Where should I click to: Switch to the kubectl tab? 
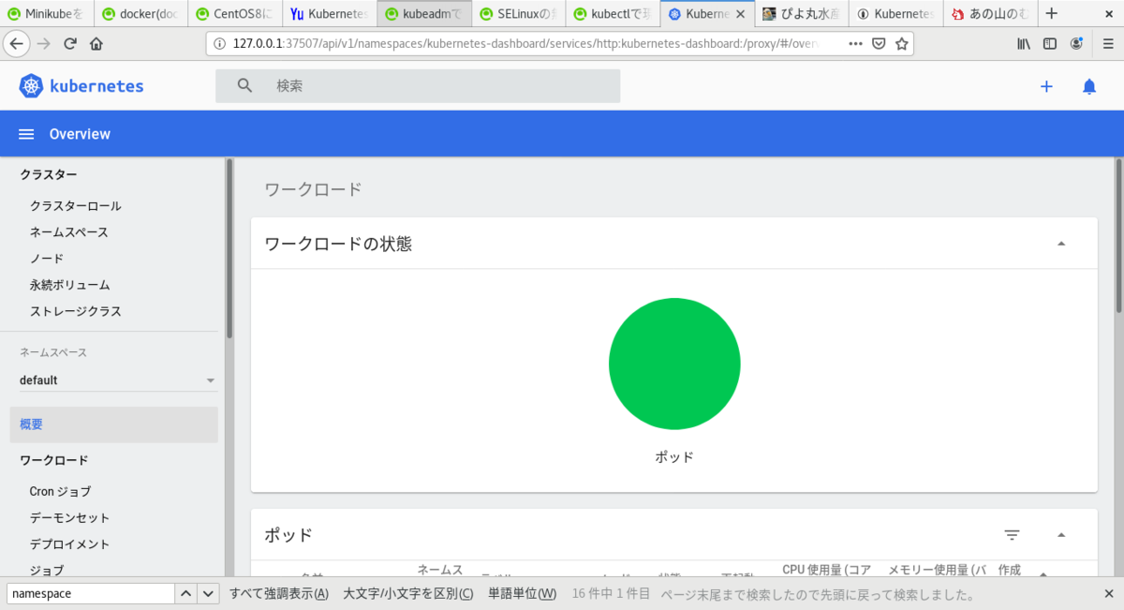click(x=614, y=14)
